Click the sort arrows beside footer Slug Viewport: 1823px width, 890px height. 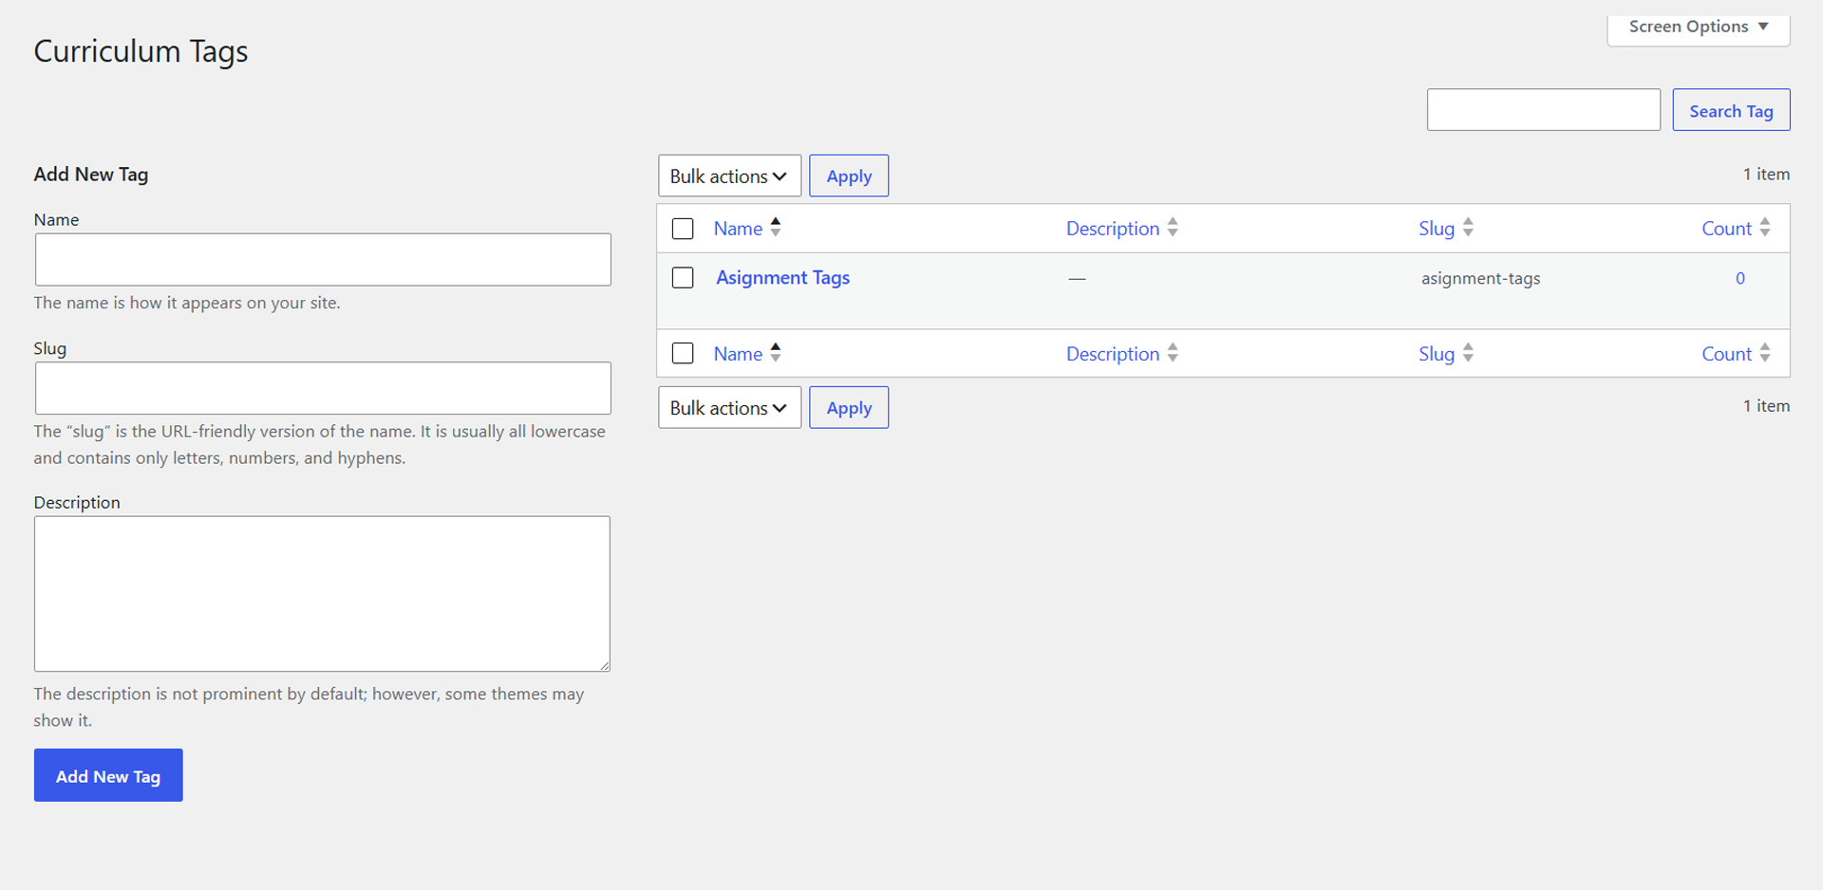tap(1468, 352)
